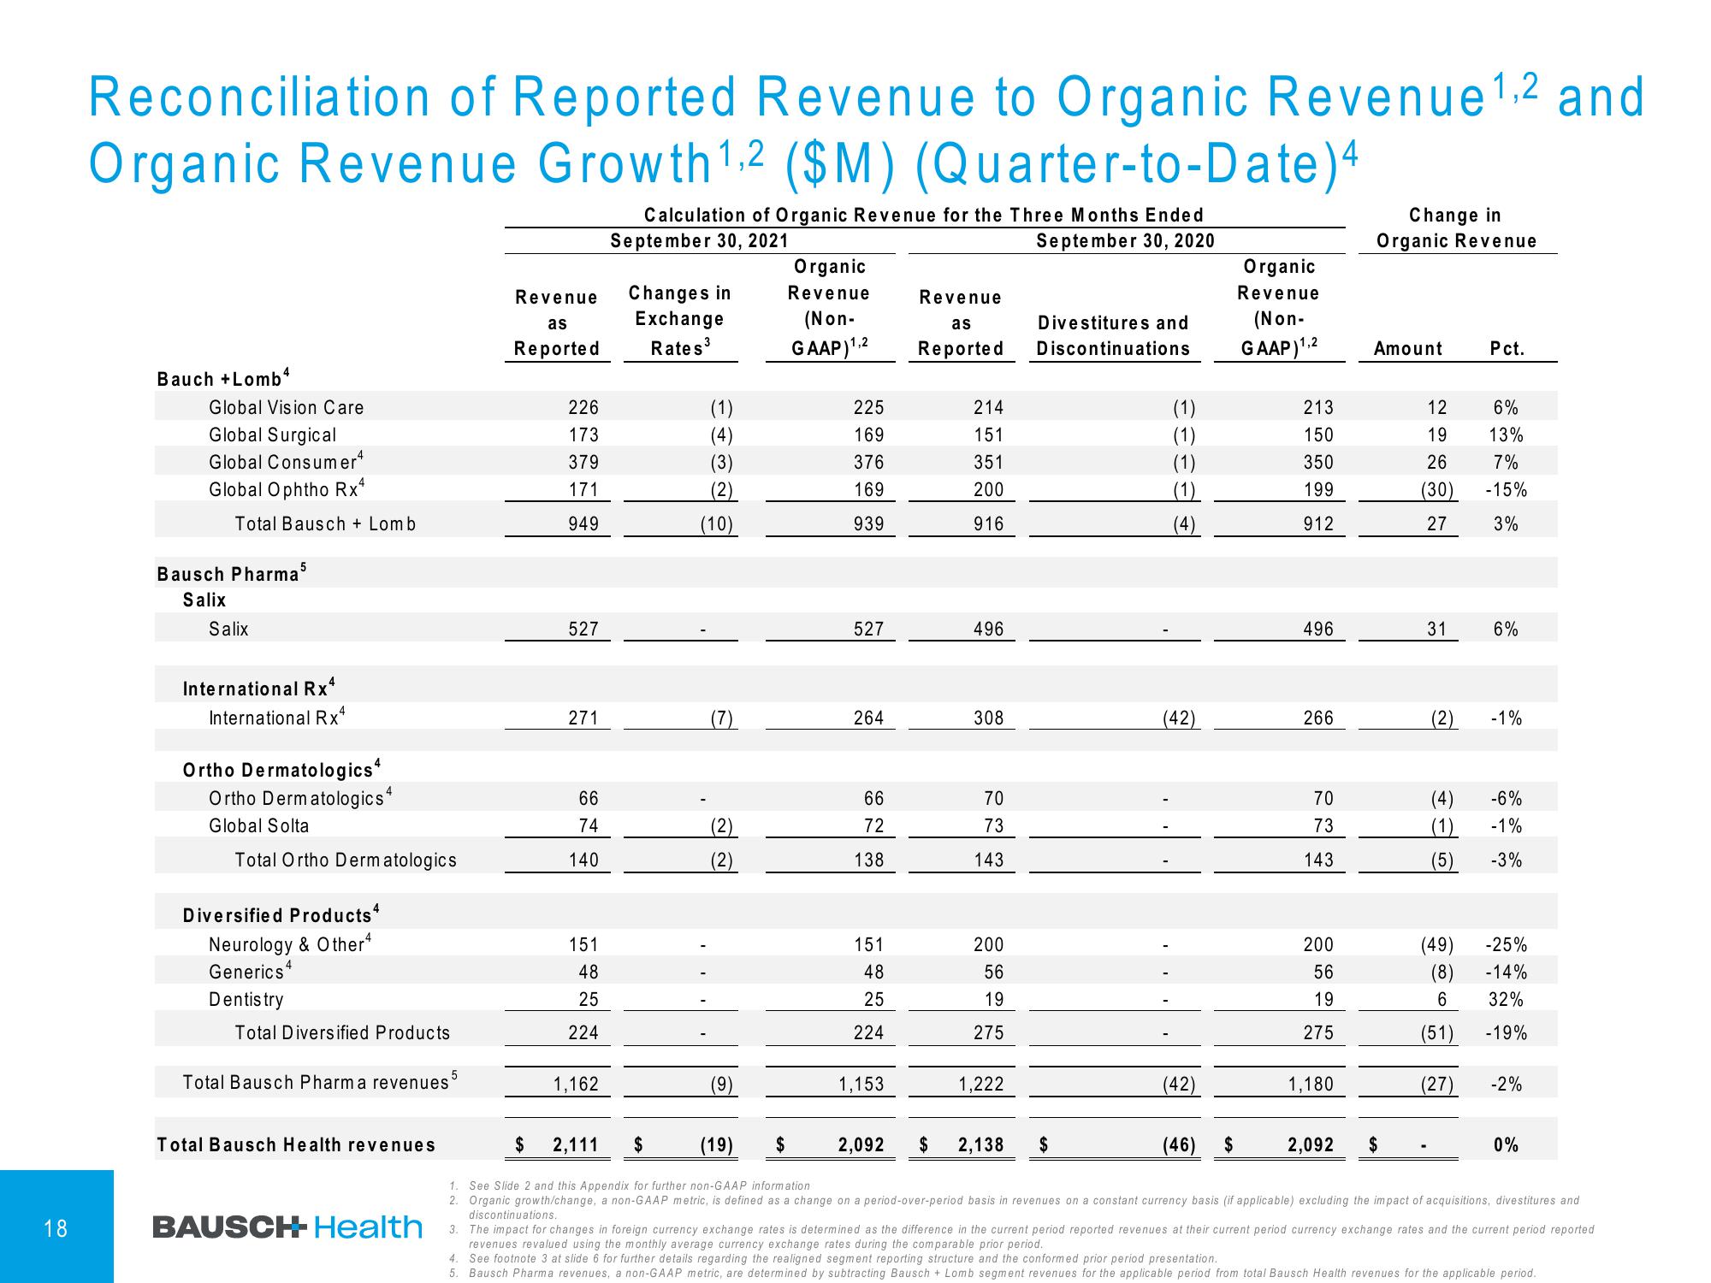Click International Rx divestitures value (42)
Image resolution: width=1711 pixels, height=1283 pixels.
1177,718
